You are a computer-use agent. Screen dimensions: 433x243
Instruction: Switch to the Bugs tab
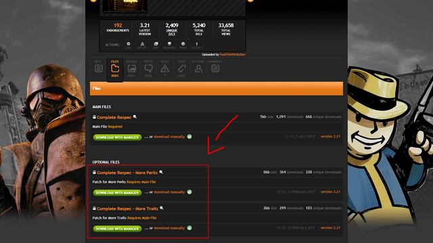coord(165,68)
